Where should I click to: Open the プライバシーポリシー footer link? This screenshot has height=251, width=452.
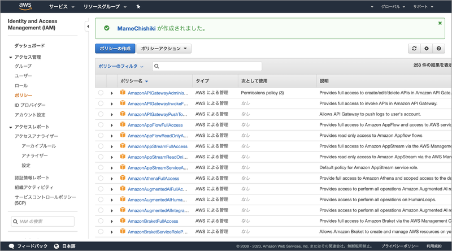(x=400, y=246)
